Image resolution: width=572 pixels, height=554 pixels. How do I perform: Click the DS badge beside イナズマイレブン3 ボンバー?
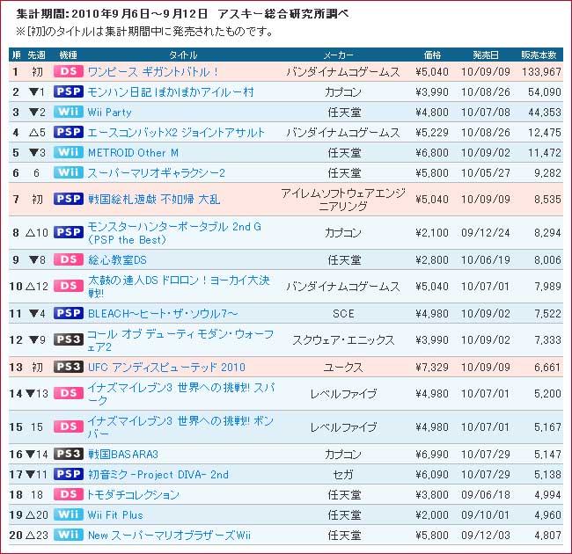[69, 426]
